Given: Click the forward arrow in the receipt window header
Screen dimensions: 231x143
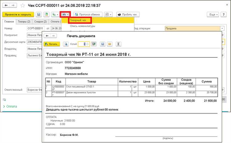Looking at the screenshot, I should pyautogui.click(x=13, y=6).
